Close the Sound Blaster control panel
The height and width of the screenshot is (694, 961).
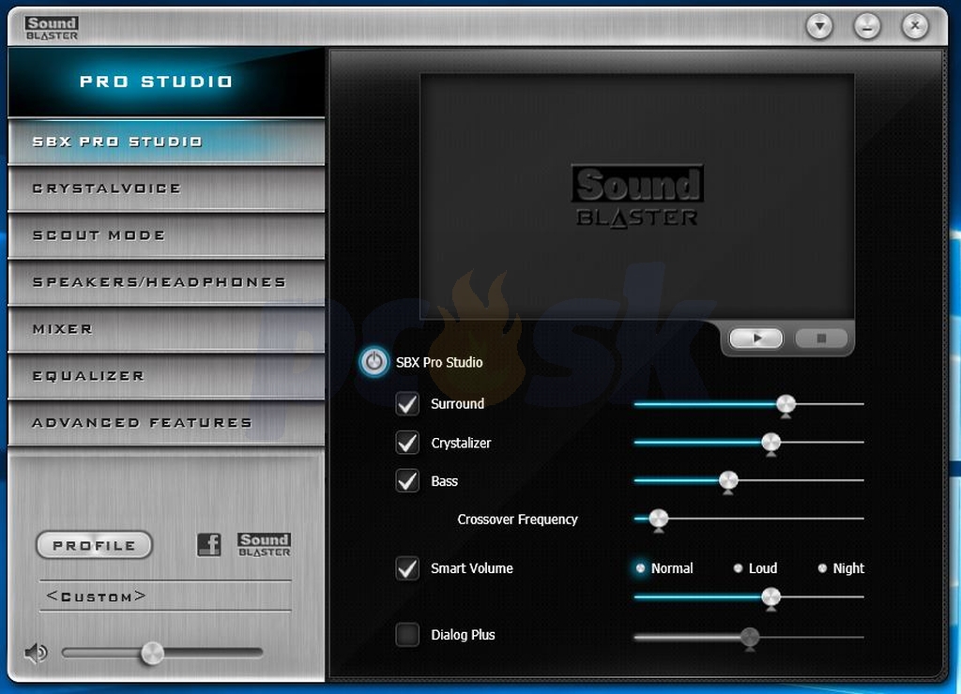pyautogui.click(x=915, y=26)
